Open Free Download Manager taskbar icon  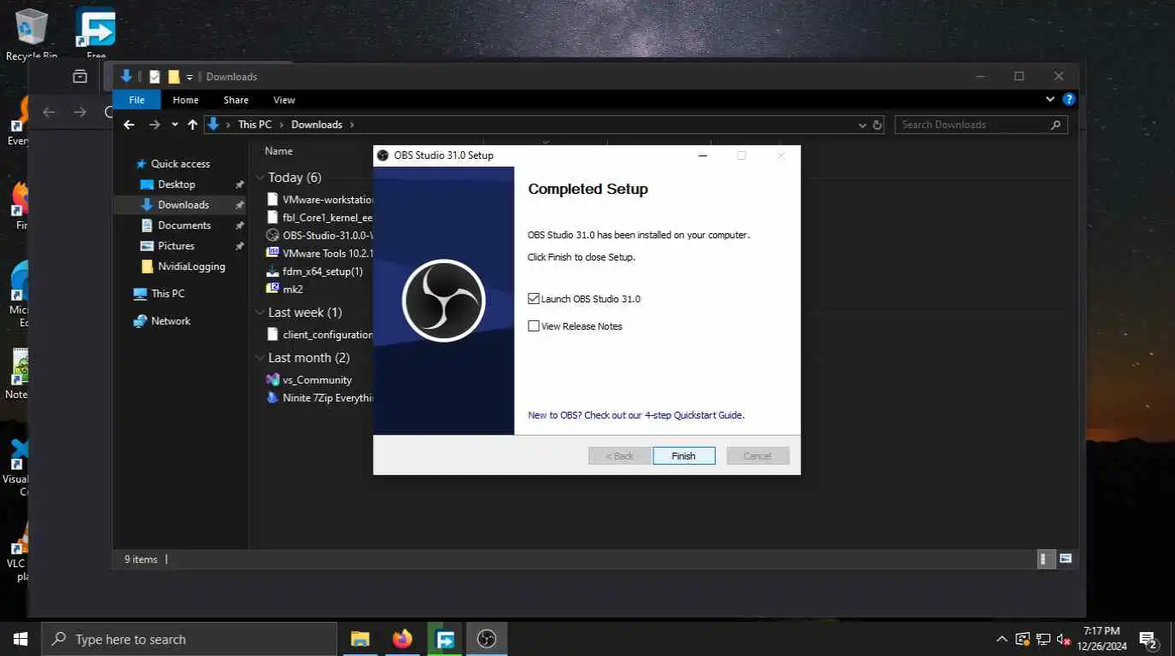point(445,639)
